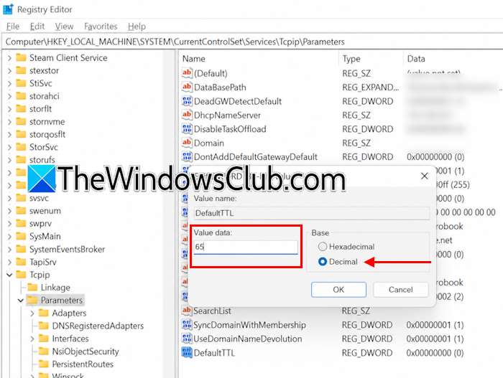This screenshot has width=503, height=378.
Task: Select the stexstor folder icon
Action: point(21,70)
